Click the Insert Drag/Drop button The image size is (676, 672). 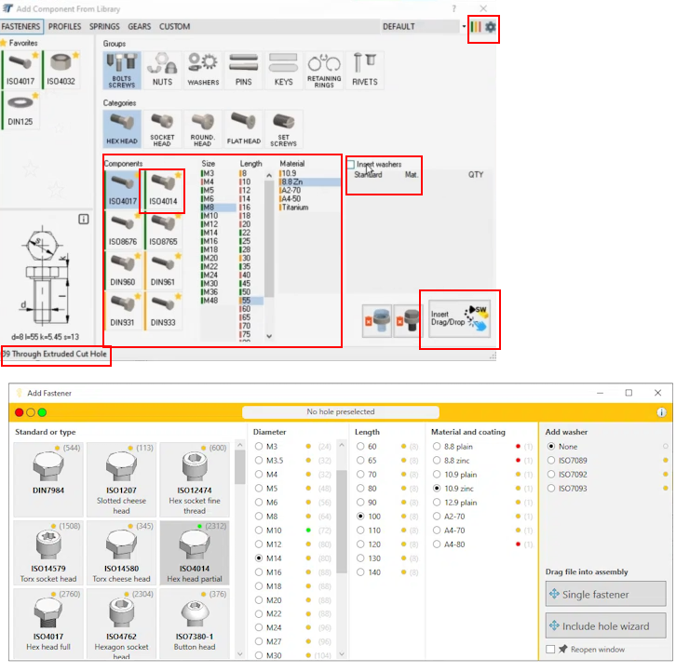click(x=459, y=321)
